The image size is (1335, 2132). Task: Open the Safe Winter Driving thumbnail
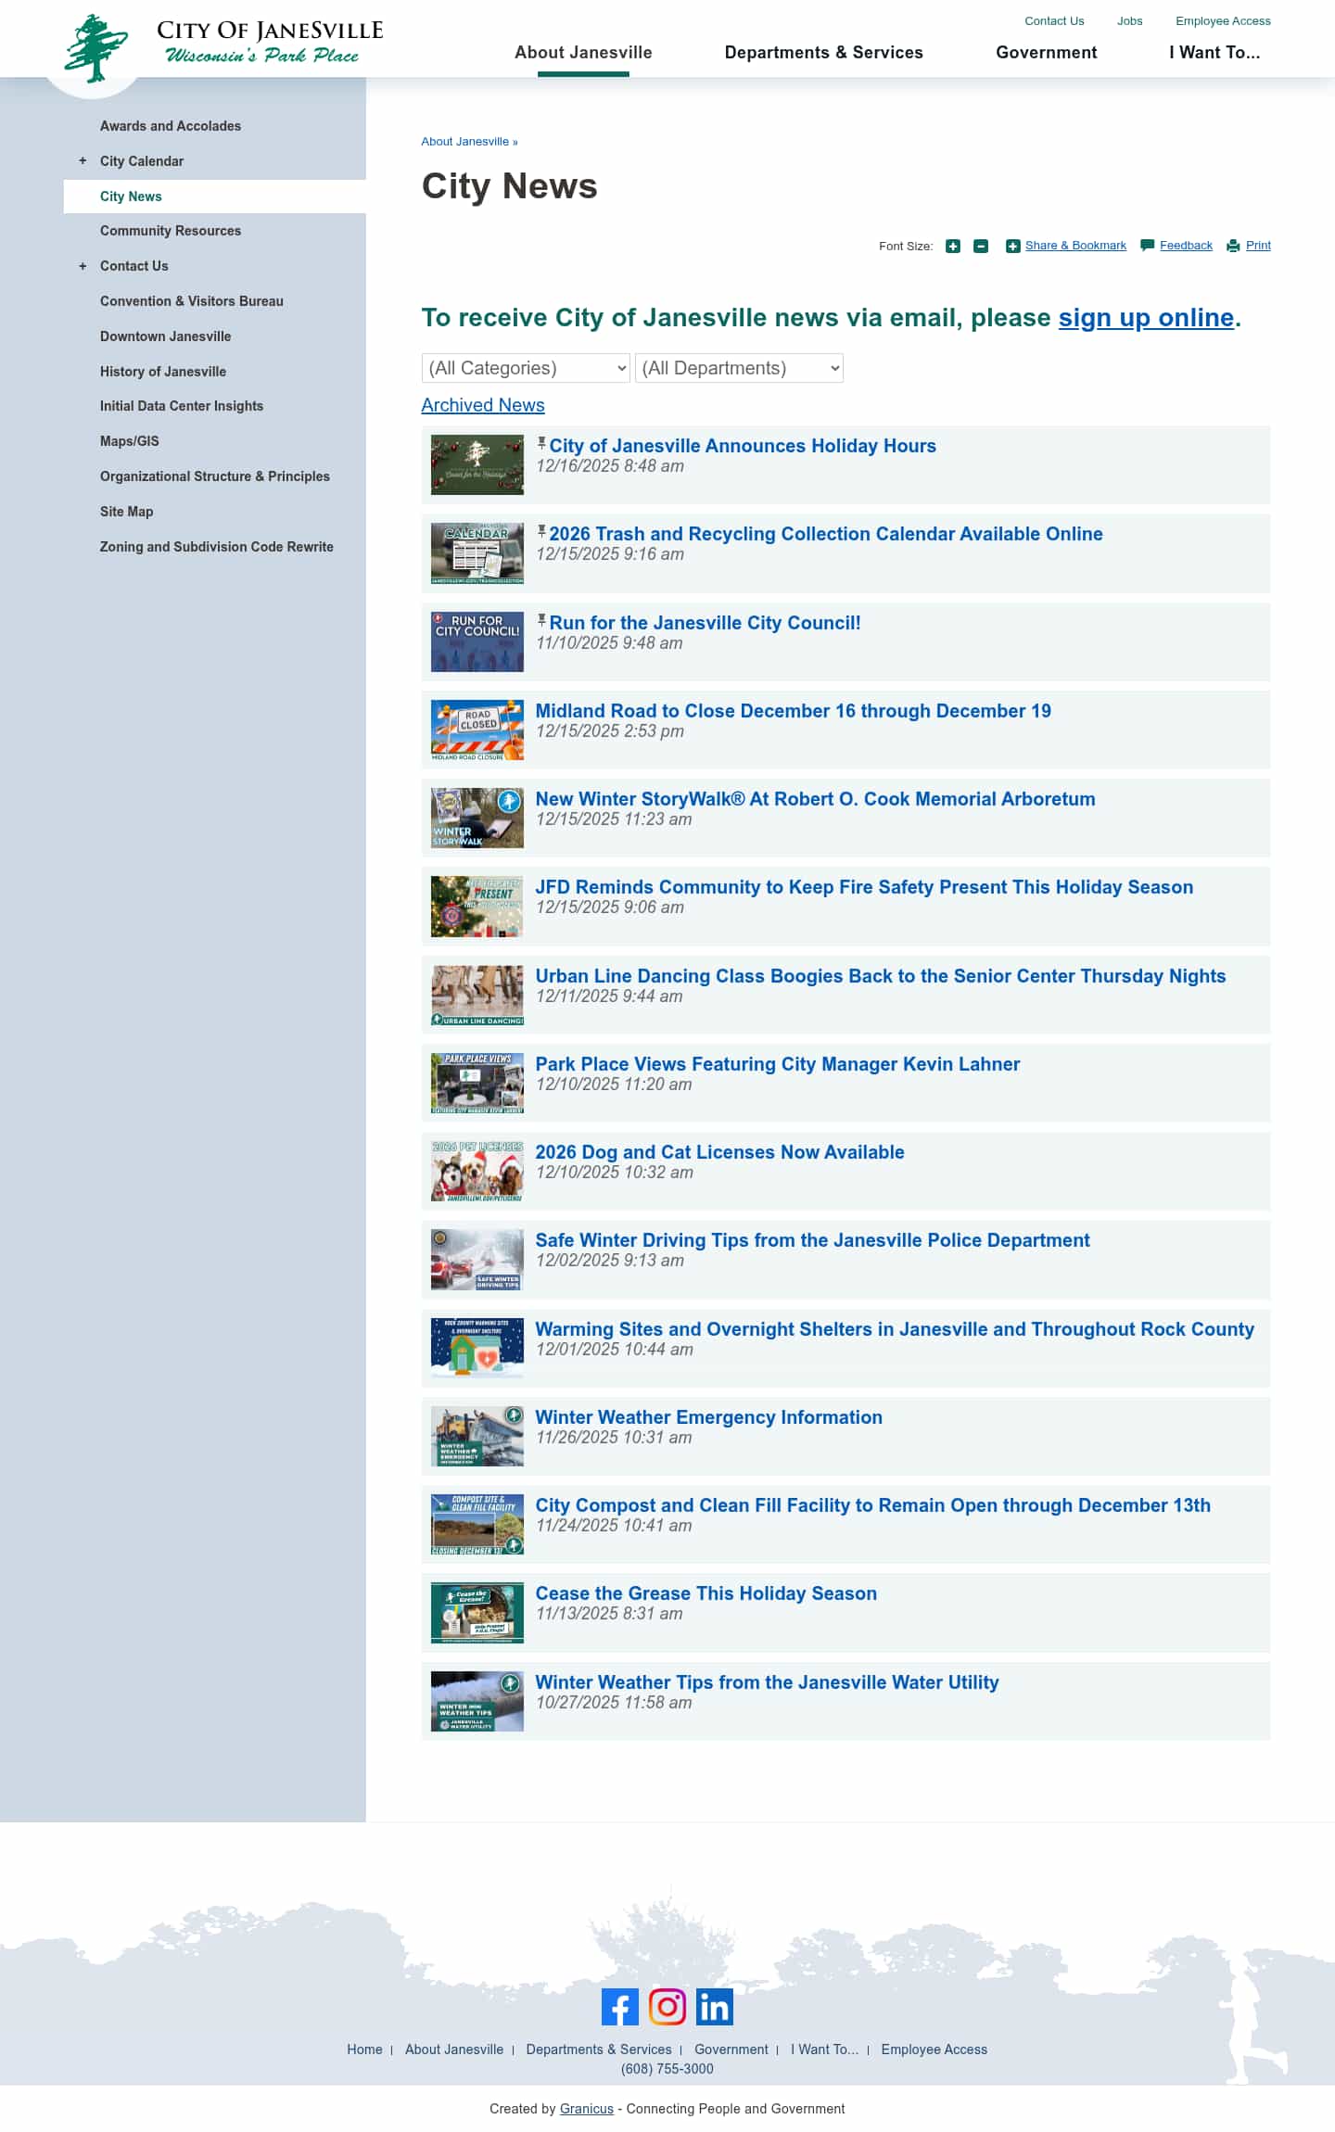(x=477, y=1260)
